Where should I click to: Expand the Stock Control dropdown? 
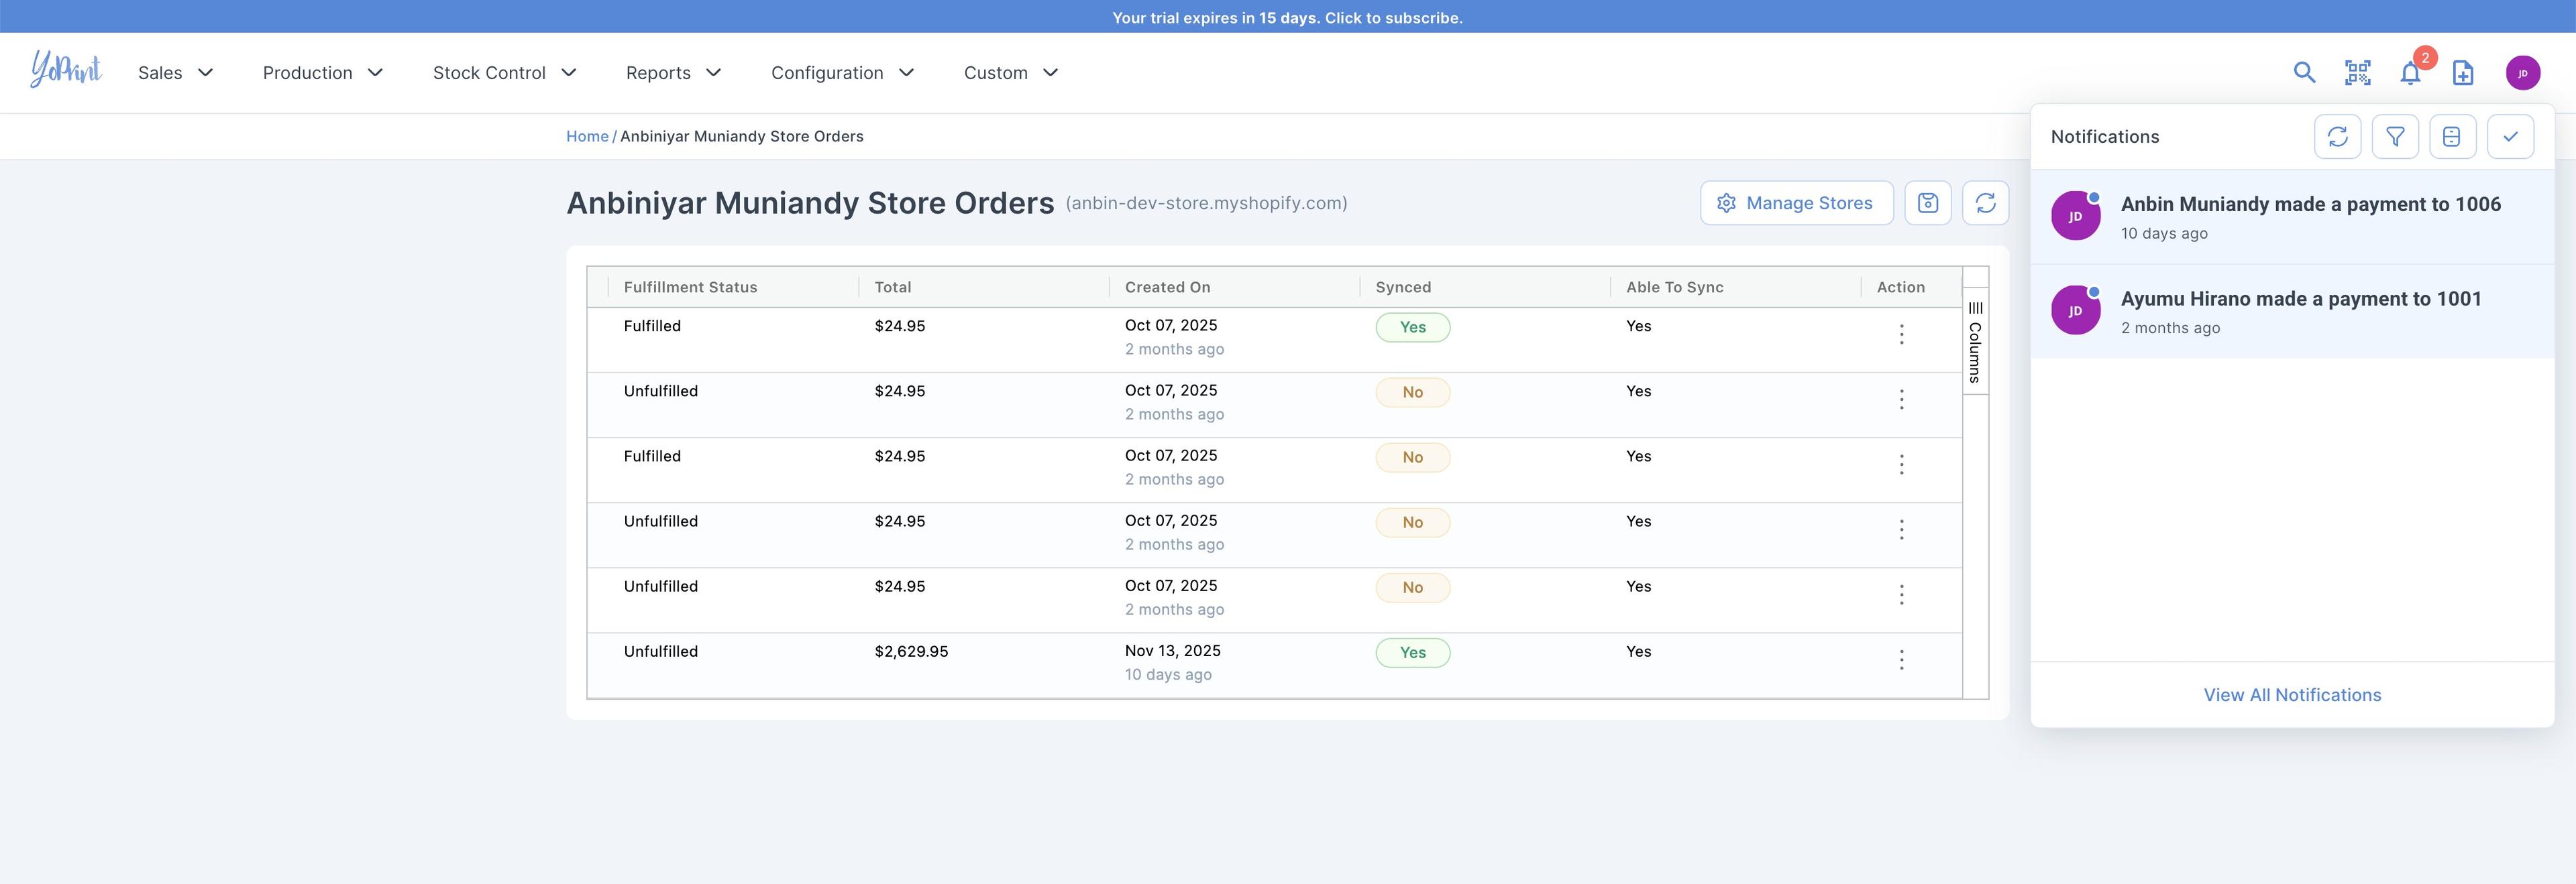[504, 73]
